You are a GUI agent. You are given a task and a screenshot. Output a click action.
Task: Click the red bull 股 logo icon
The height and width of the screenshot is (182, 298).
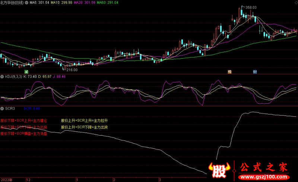point(220,171)
